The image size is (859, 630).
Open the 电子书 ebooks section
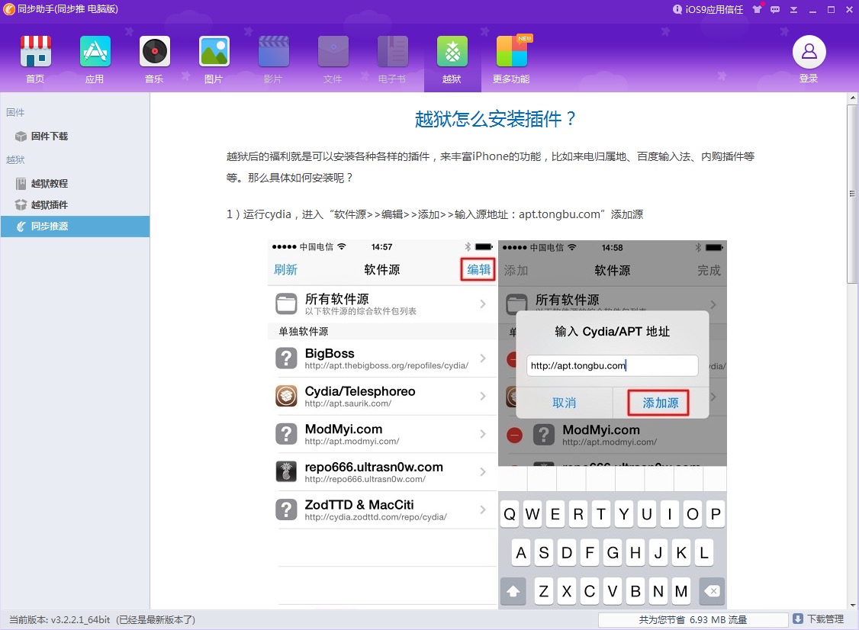pyautogui.click(x=392, y=59)
